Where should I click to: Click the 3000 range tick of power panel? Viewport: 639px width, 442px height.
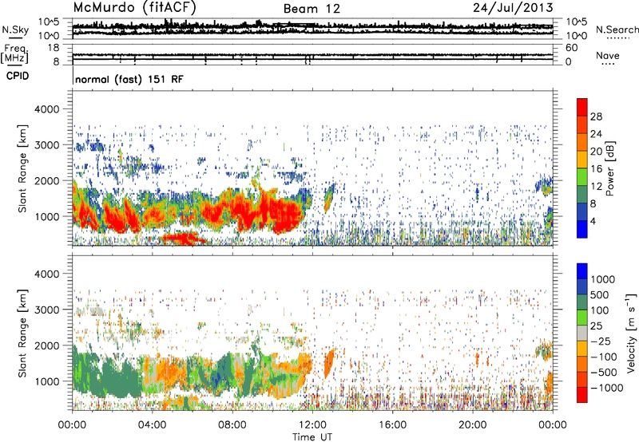tap(47, 145)
